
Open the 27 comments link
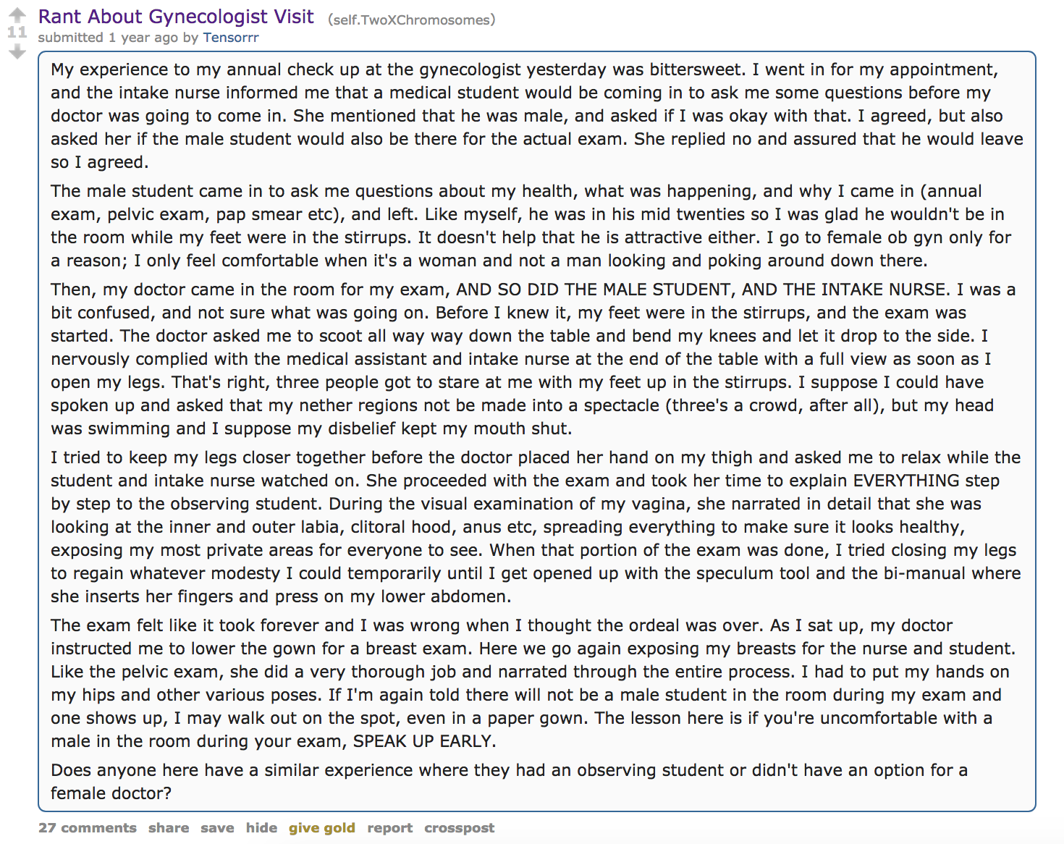click(88, 827)
